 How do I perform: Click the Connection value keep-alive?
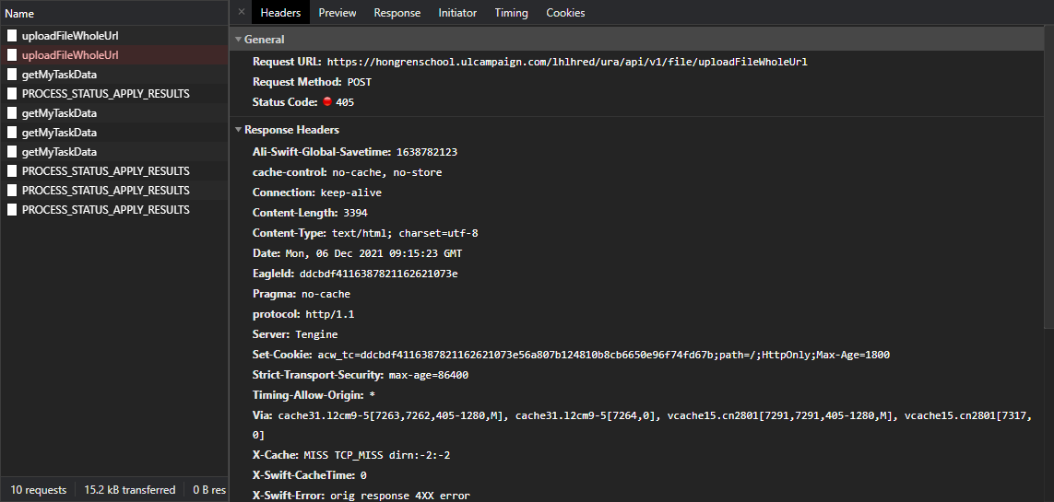pos(351,193)
